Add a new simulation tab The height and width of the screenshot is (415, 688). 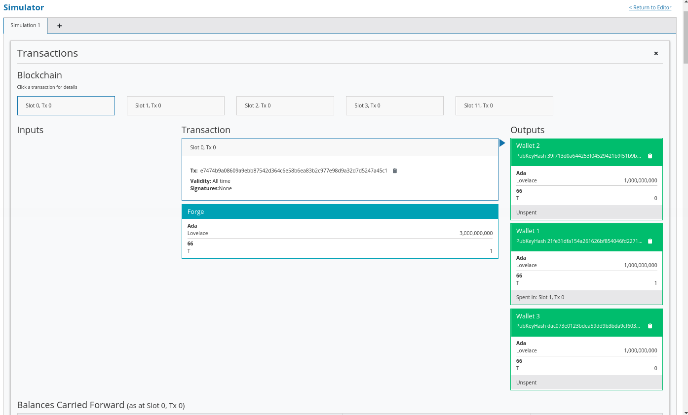[60, 26]
